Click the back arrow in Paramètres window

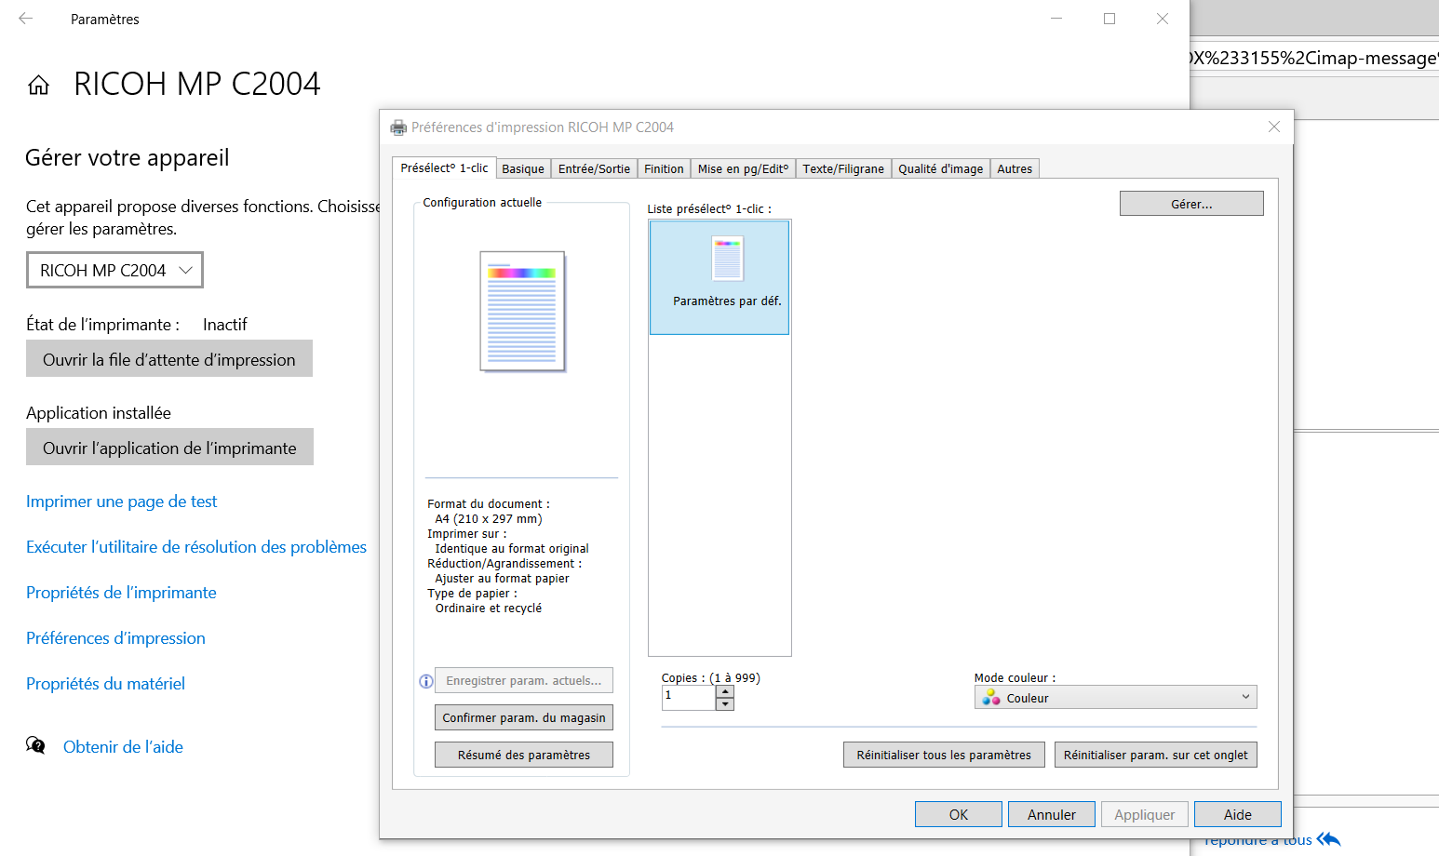tap(26, 19)
